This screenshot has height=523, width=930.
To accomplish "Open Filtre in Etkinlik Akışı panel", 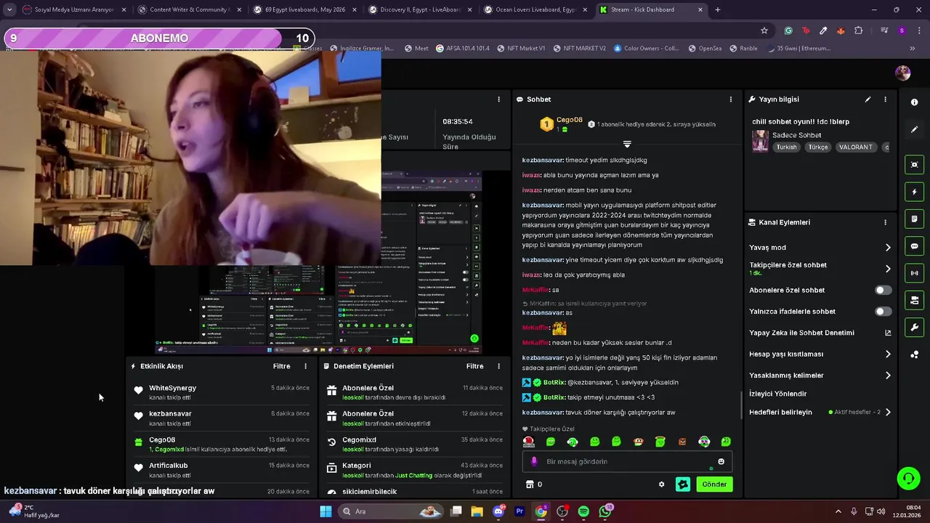I will pyautogui.click(x=281, y=366).
